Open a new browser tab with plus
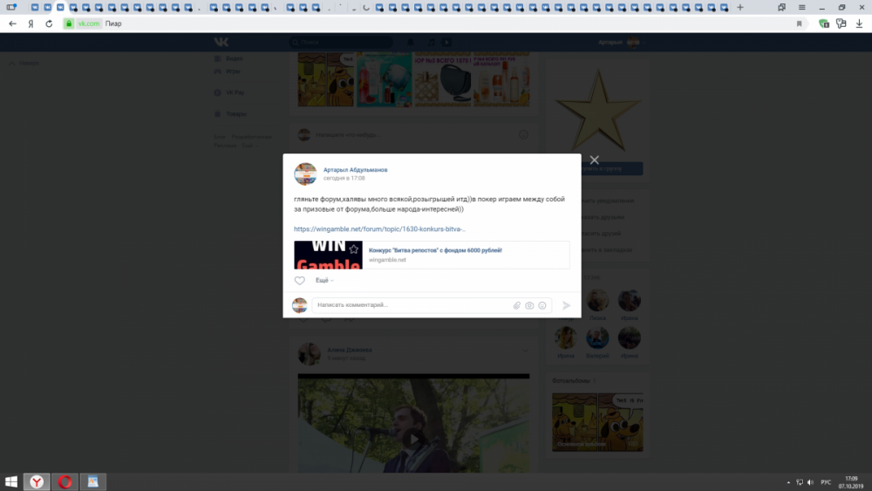Viewport: 872px width, 491px height. (x=740, y=7)
